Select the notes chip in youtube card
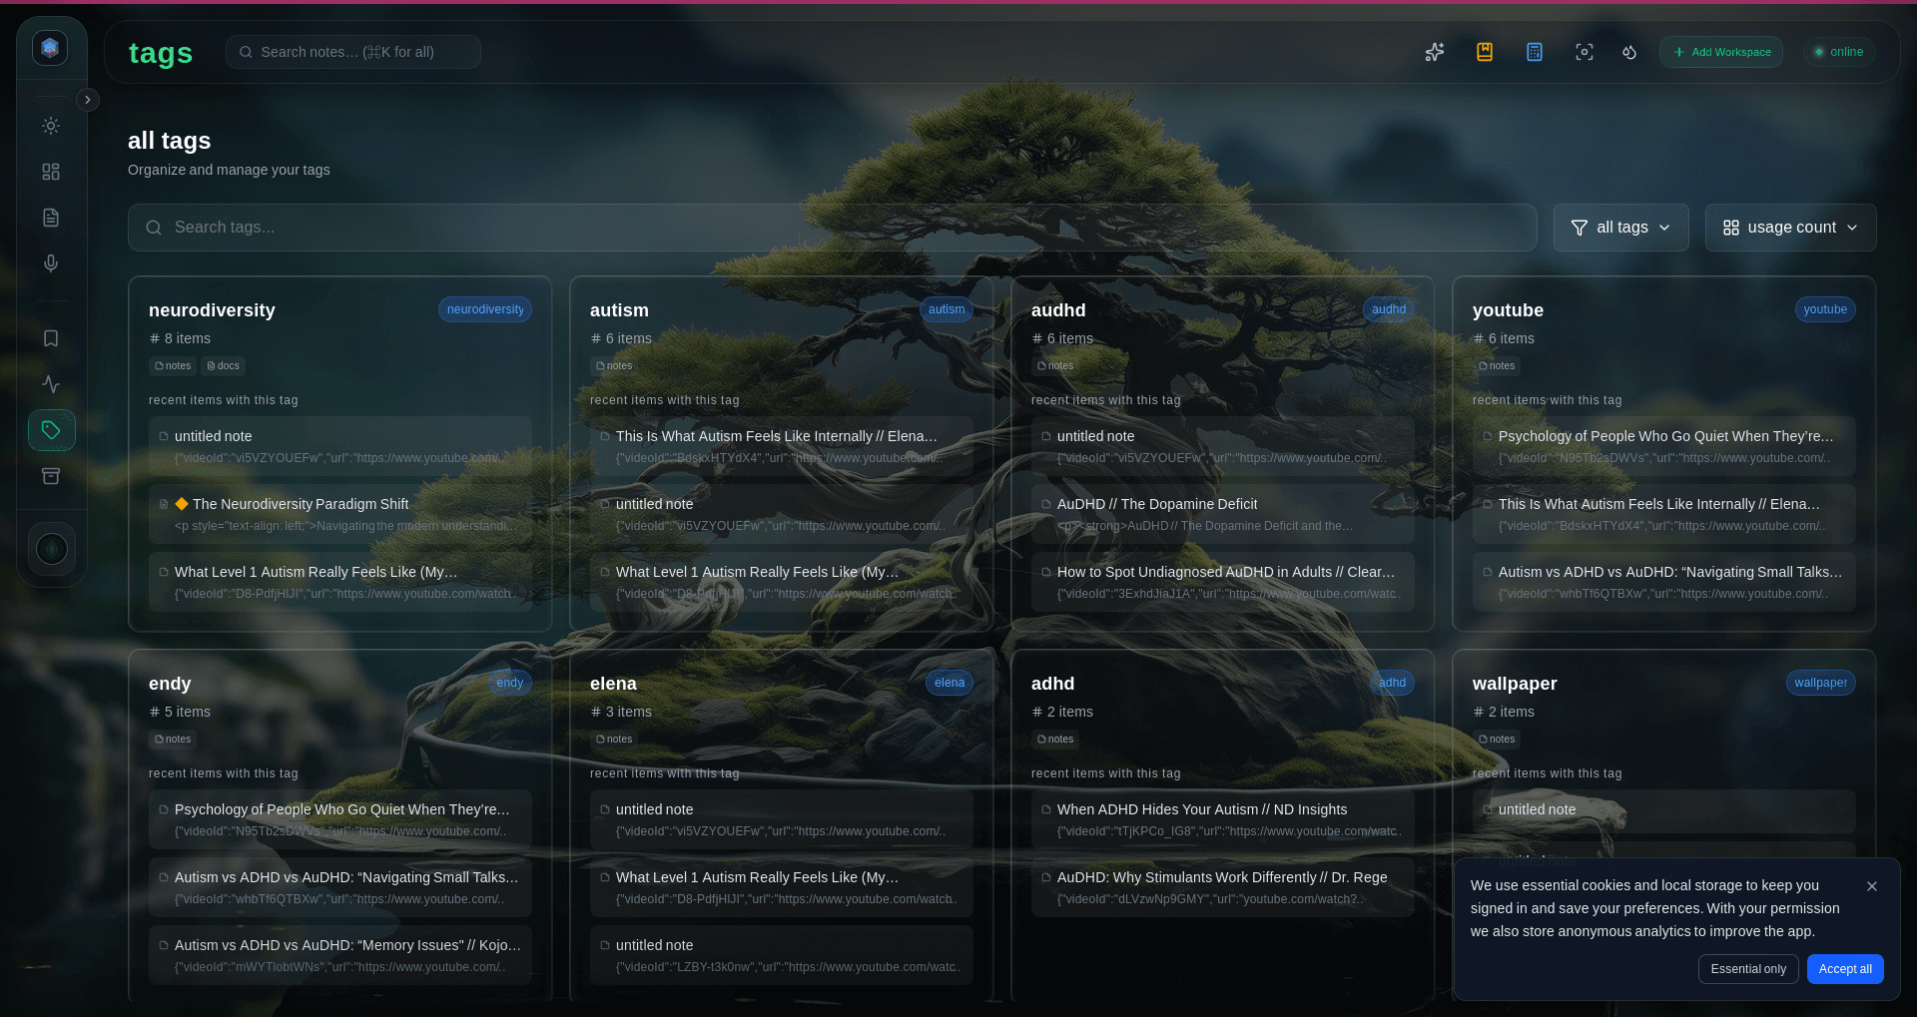The width and height of the screenshot is (1917, 1017). coord(1497,366)
